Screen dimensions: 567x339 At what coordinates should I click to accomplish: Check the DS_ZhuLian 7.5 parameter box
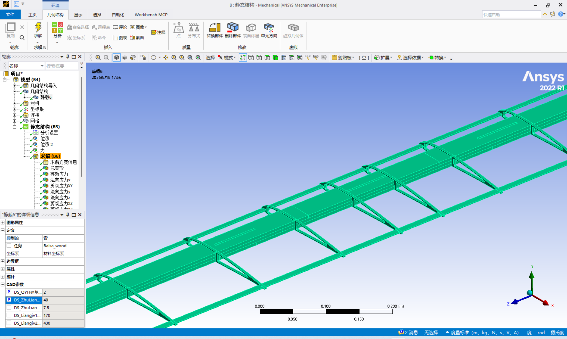(x=9, y=307)
